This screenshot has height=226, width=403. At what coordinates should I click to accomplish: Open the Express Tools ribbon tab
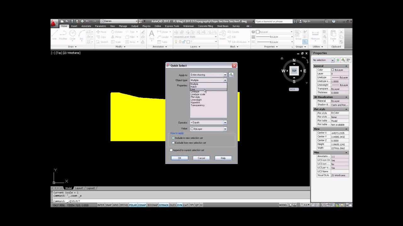[x=172, y=26]
